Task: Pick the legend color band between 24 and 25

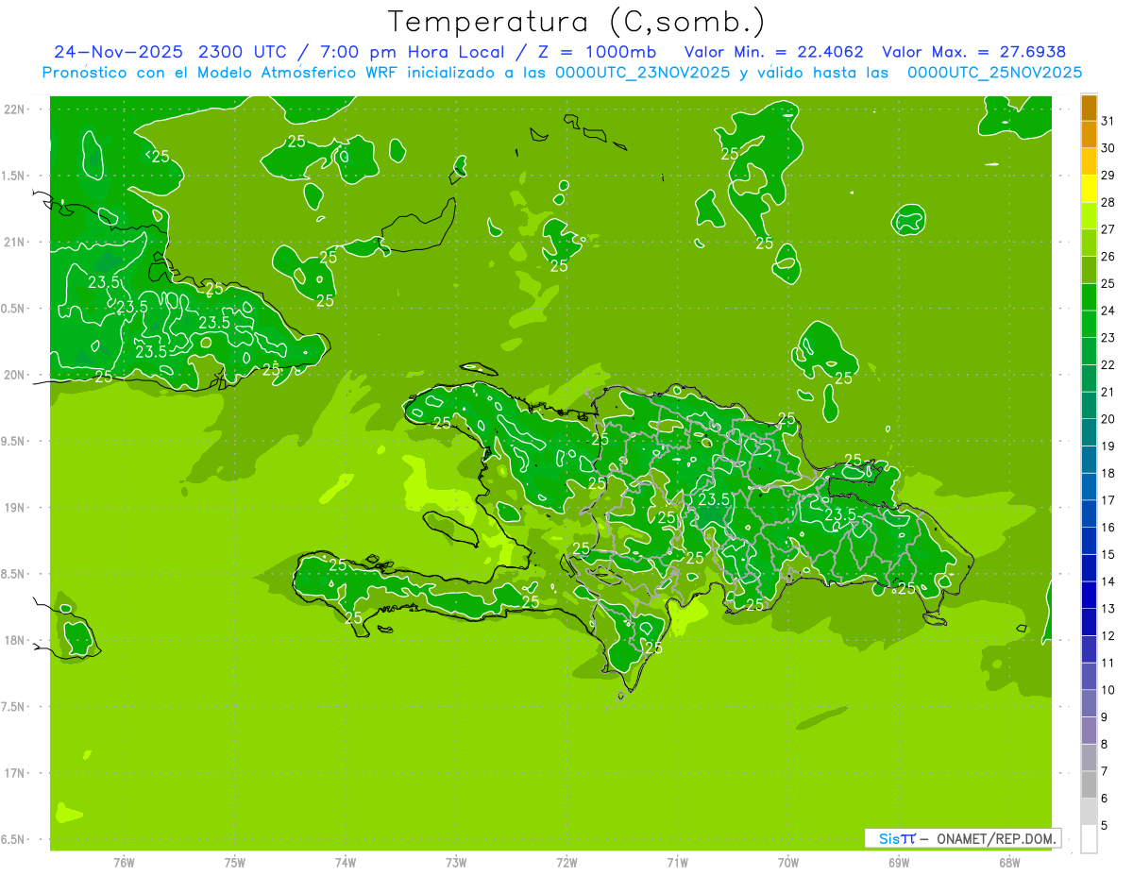Action: (1089, 297)
